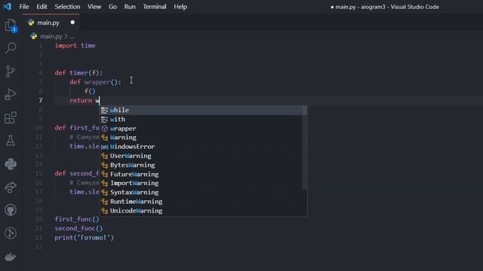This screenshot has width=483, height=271.
Task: Click unsaved dot on main.py tab
Action: click(72, 23)
